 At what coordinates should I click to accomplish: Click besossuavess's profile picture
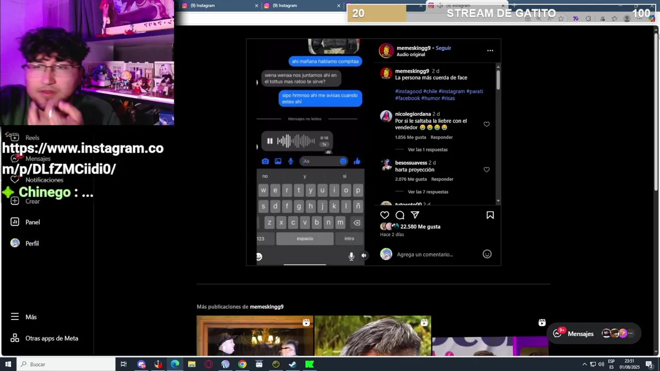pos(386,165)
